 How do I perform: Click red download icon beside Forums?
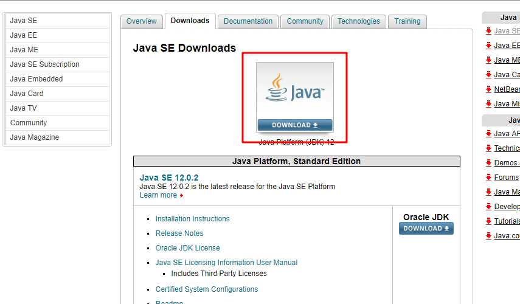coord(488,178)
